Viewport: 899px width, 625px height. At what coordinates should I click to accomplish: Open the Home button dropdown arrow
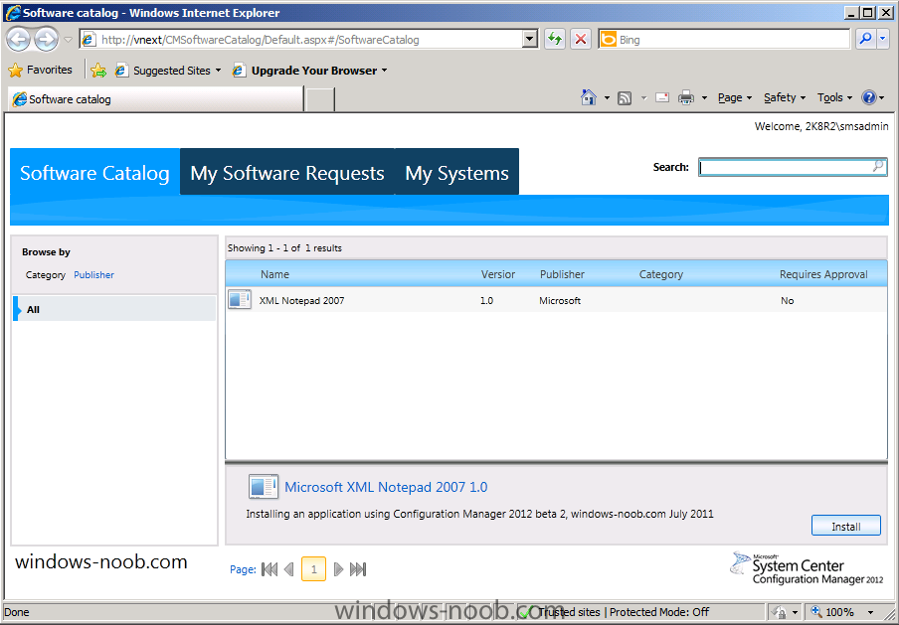607,98
